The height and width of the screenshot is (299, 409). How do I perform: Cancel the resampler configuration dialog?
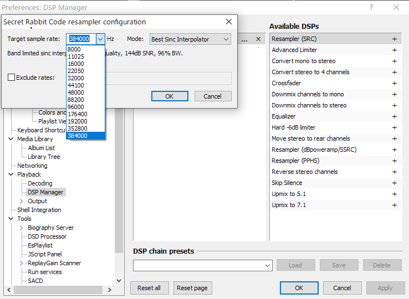213,96
